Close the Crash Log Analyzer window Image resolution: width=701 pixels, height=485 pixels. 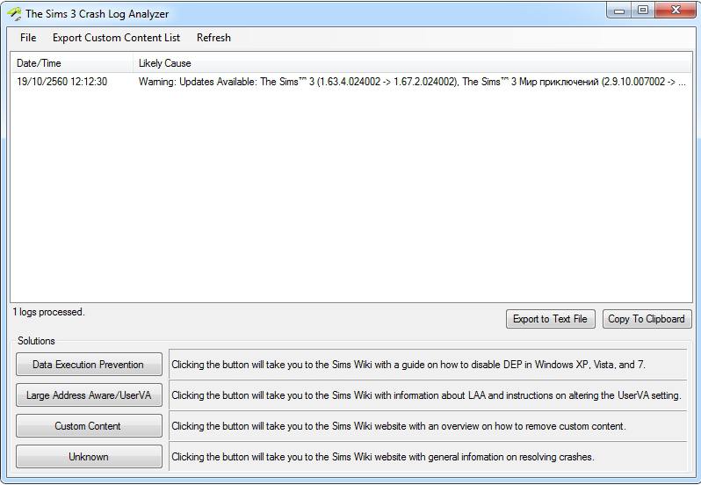coord(675,11)
